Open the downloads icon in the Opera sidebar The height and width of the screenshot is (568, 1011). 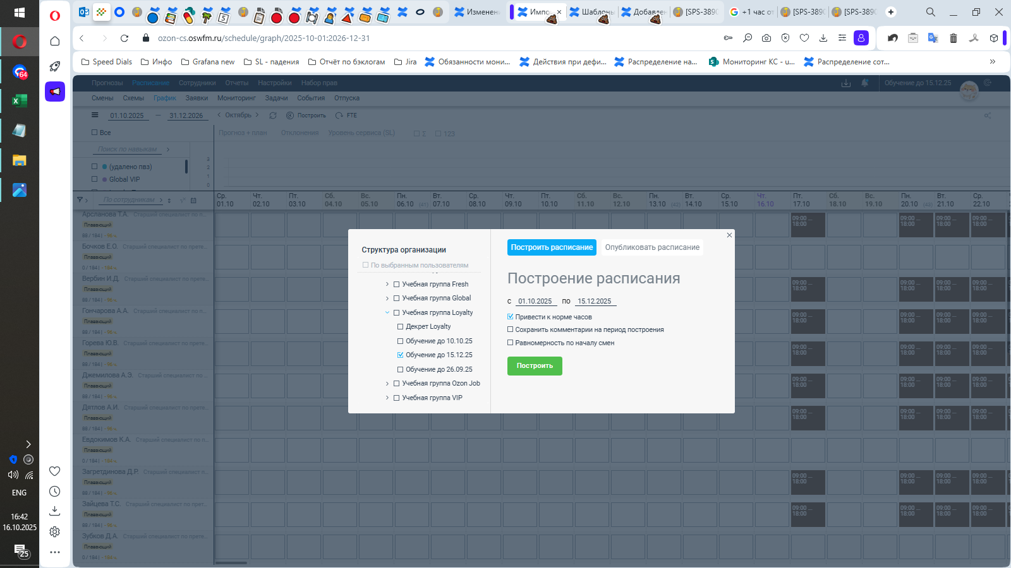pos(55,511)
